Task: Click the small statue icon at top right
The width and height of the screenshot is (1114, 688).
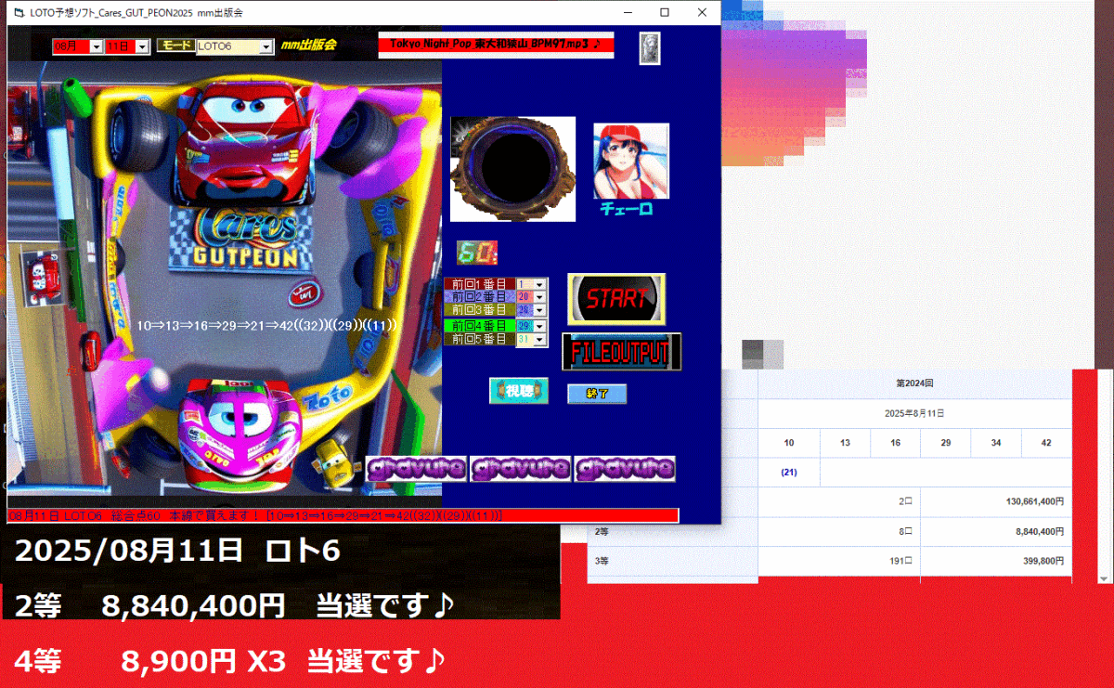Action: click(x=652, y=48)
